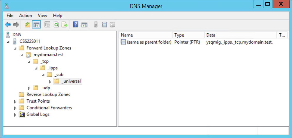The width and height of the screenshot is (292, 138).
Task: Open Help via blue question mark icon
Action: (x=76, y=25)
